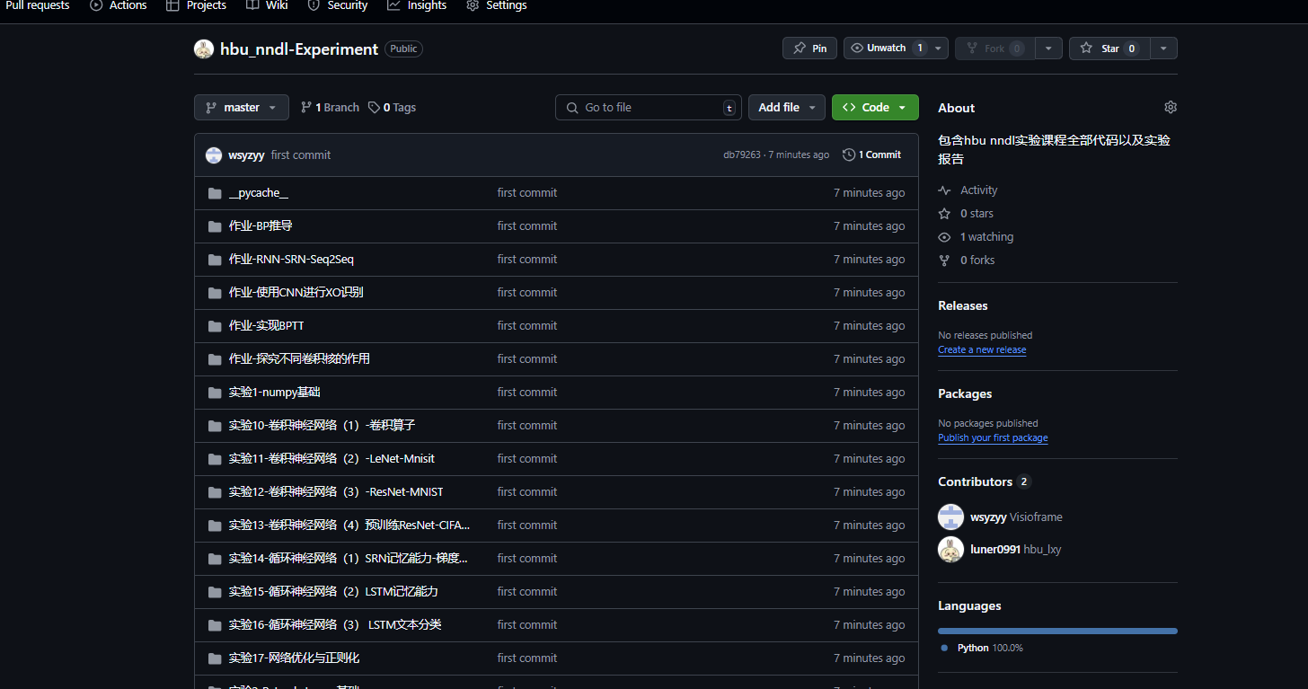The width and height of the screenshot is (1308, 689).
Task: Open the 作业-RNN-SRN-Seq2Seq folder
Action: (291, 259)
